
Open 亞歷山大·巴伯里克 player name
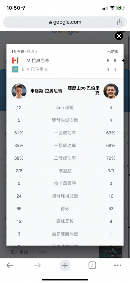tap(84, 91)
